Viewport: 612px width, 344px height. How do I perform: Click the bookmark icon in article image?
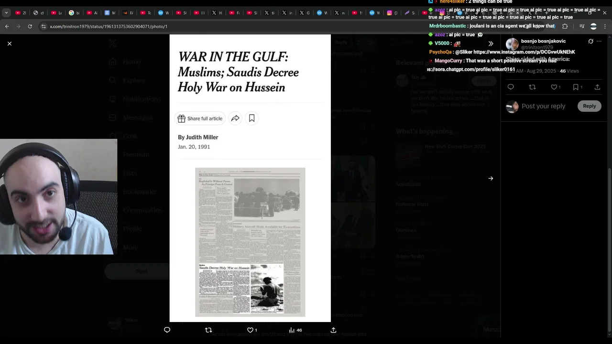251,118
